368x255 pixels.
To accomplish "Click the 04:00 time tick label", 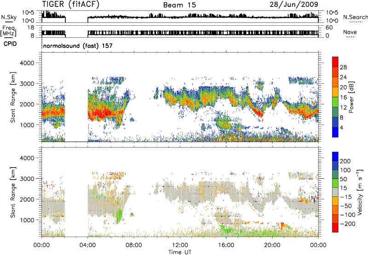I will (87, 245).
